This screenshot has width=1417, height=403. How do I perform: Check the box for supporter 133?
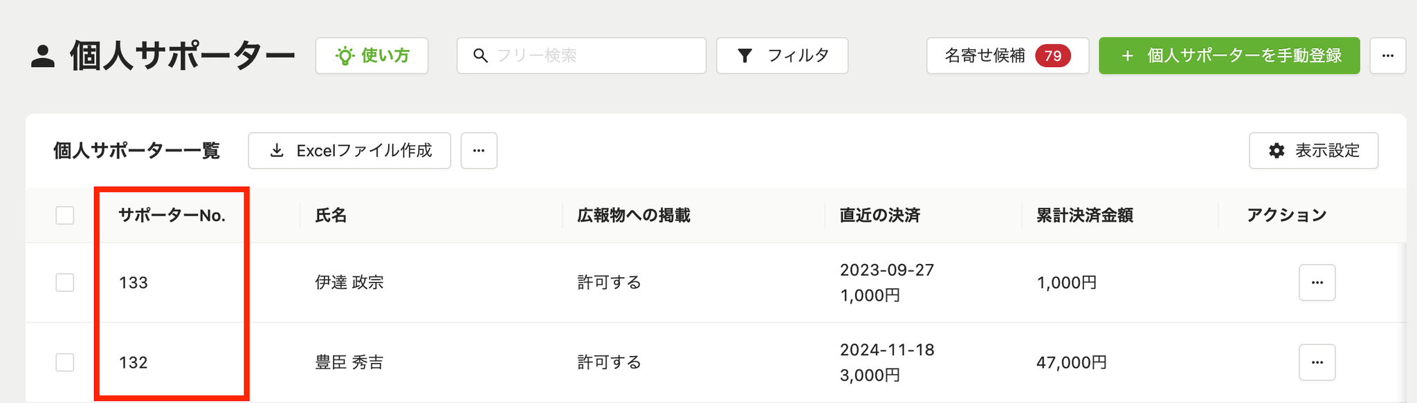(65, 282)
